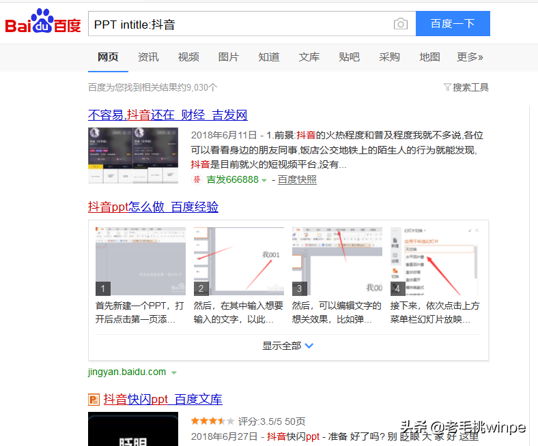Click the star rating for 抖音快闪ppt
Screen dimensions: 538x446
(x=212, y=421)
